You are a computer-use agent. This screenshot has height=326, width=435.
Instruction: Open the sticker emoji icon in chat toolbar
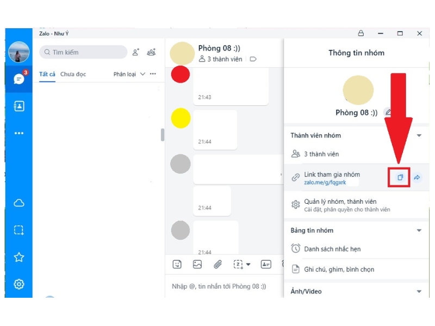(177, 264)
